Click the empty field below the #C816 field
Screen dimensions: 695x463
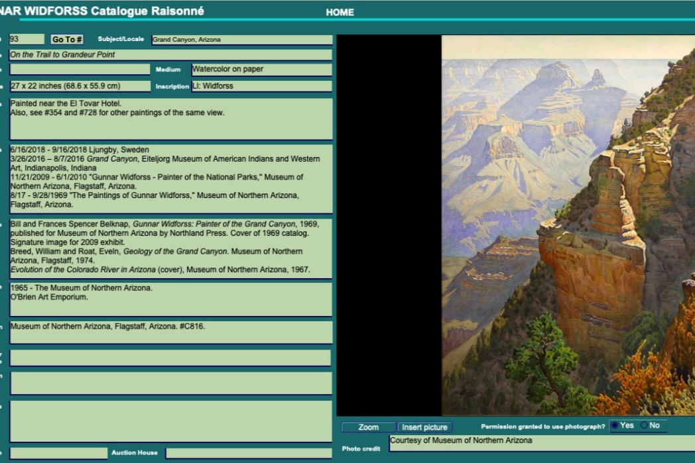(170, 358)
